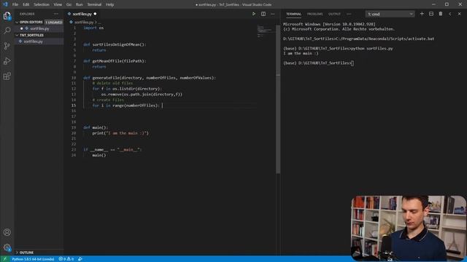Click 'I am the main :)' terminal output
This screenshot has height=262, width=467.
[301, 53]
